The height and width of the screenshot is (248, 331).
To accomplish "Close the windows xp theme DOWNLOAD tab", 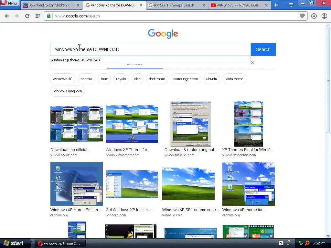I will [x=141, y=5].
